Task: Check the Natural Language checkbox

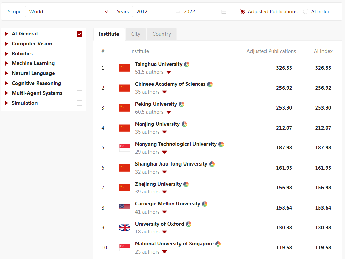Action: click(x=80, y=73)
